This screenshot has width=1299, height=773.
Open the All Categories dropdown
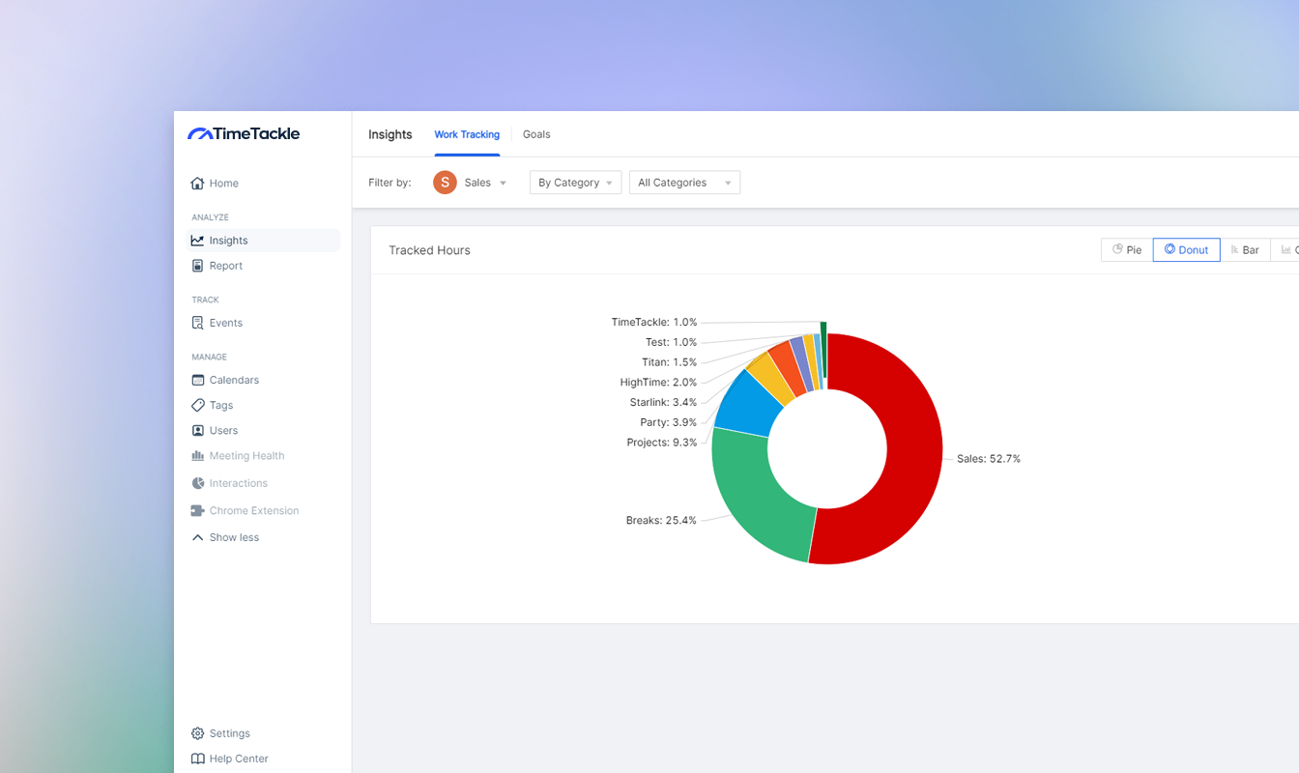(x=684, y=183)
